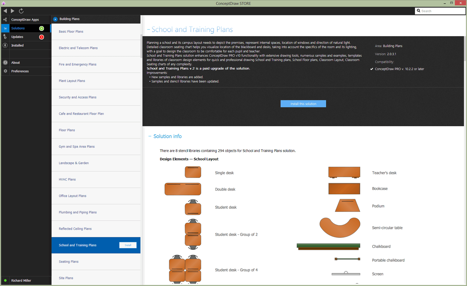Click the Preferences gear icon
This screenshot has width=467, height=286.
pos(5,71)
